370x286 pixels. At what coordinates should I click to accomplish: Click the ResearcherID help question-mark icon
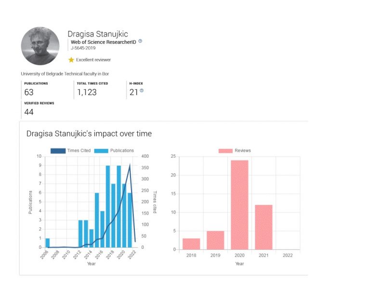[140, 41]
